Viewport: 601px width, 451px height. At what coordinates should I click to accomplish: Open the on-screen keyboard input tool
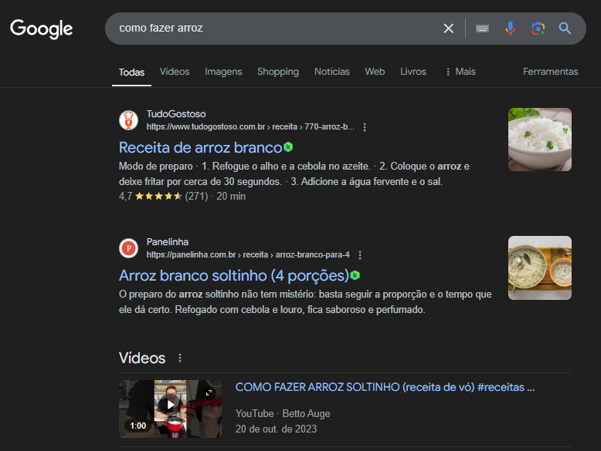pos(482,29)
